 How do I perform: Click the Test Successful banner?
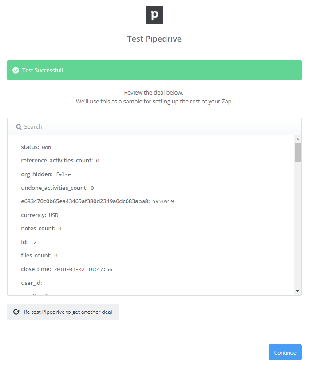point(154,70)
